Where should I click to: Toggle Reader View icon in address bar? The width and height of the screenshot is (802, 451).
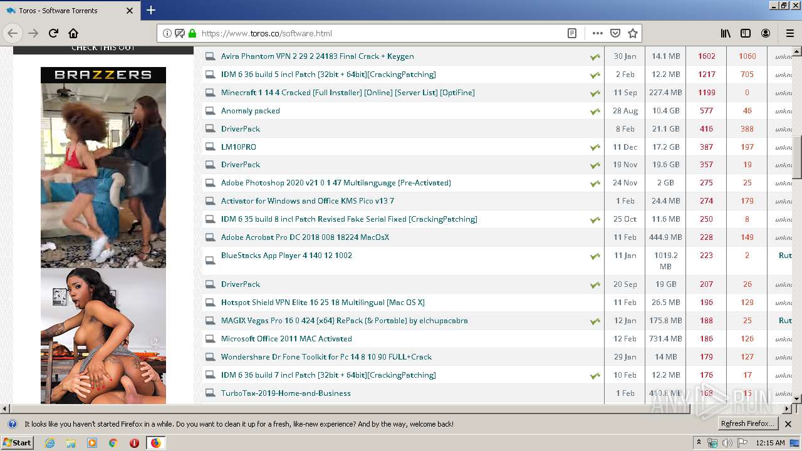(572, 33)
